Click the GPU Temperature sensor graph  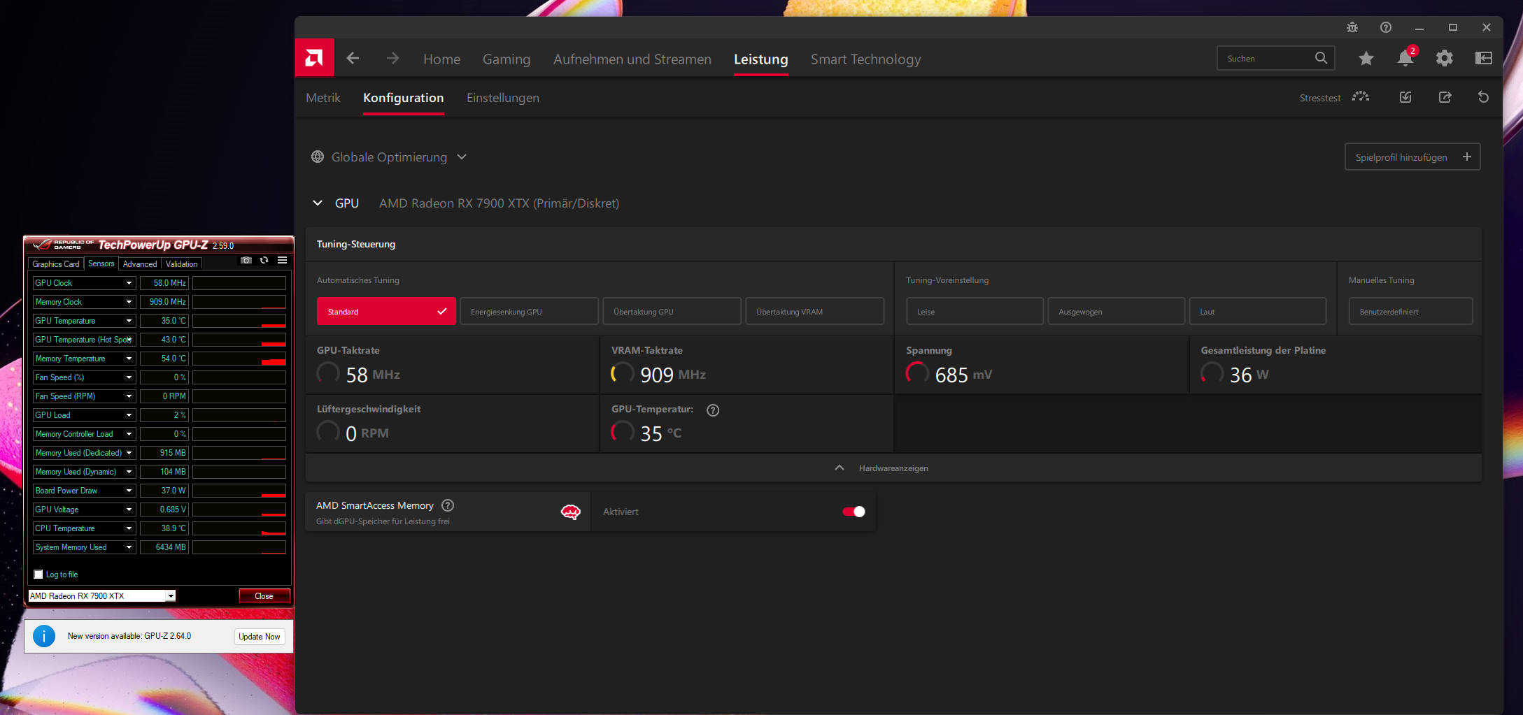239,321
